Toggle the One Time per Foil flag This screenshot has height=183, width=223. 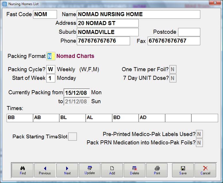pos(173,69)
